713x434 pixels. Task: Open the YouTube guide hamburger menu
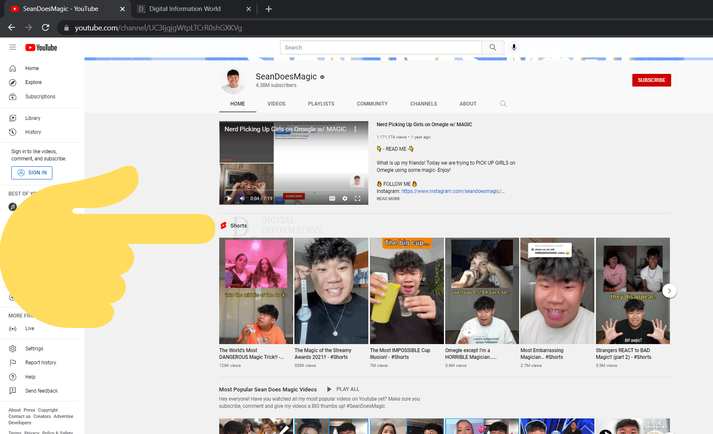click(x=13, y=47)
